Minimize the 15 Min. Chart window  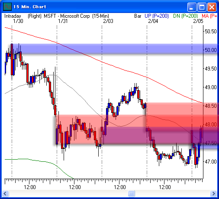click(x=192, y=7)
